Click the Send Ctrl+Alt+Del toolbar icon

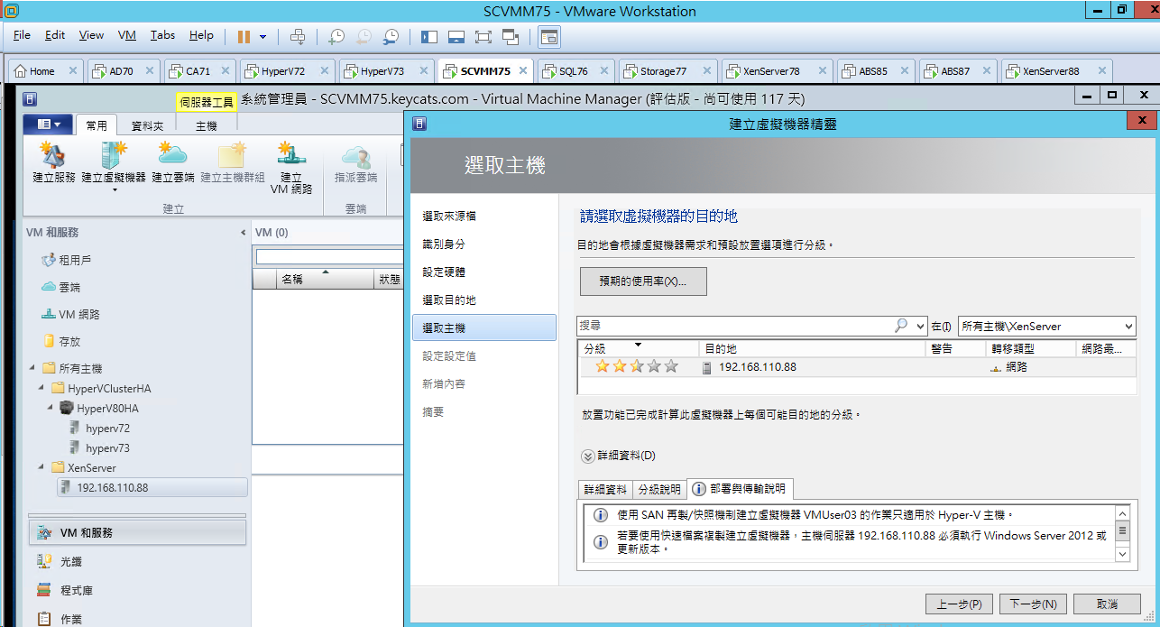coord(298,36)
